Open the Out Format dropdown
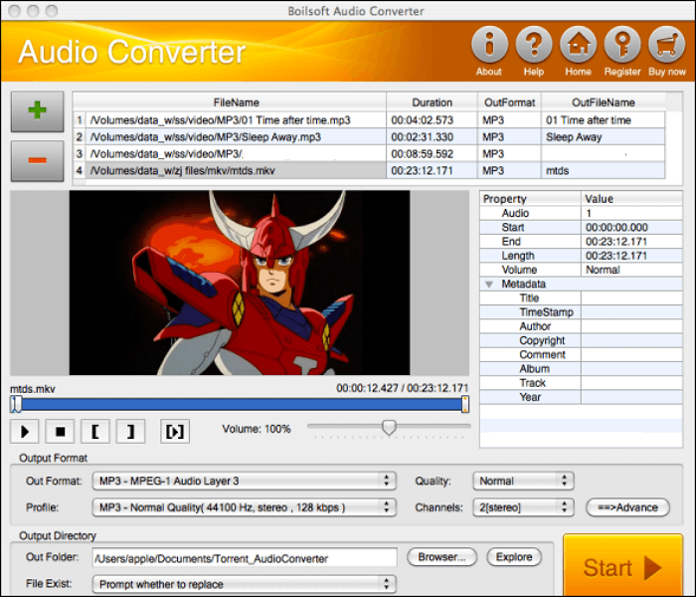696x597 pixels. click(244, 481)
